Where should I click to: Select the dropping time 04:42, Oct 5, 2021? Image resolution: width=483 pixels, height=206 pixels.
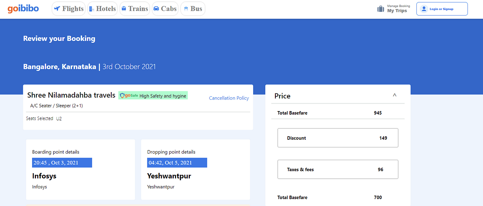coord(177,163)
